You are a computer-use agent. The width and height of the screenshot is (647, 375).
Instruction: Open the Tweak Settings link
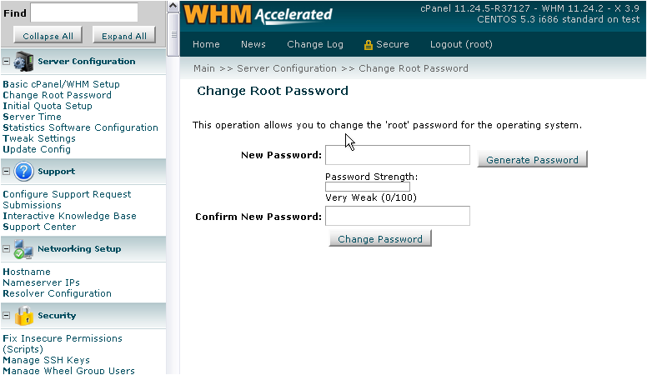tap(39, 138)
